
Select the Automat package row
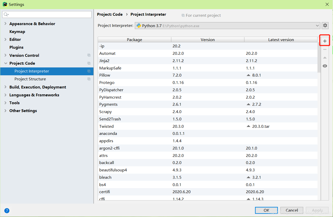208,53
